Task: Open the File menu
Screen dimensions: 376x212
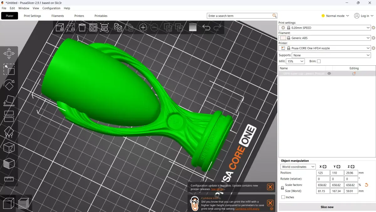Action: click(x=4, y=8)
